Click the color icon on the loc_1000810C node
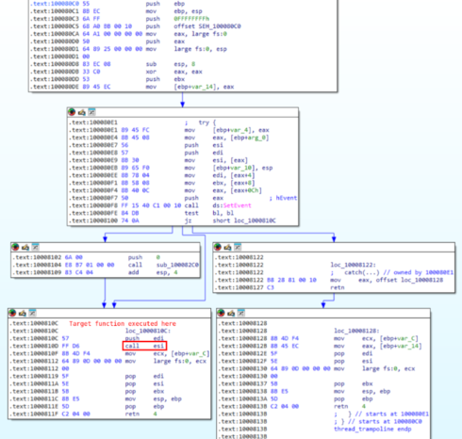 [x=12, y=313]
